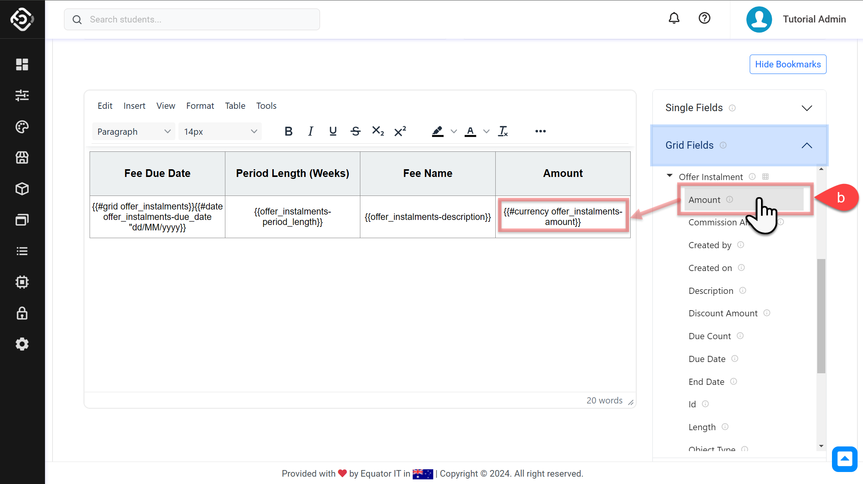Apply italic formatting
Screen dimensions: 863x484
[310, 132]
